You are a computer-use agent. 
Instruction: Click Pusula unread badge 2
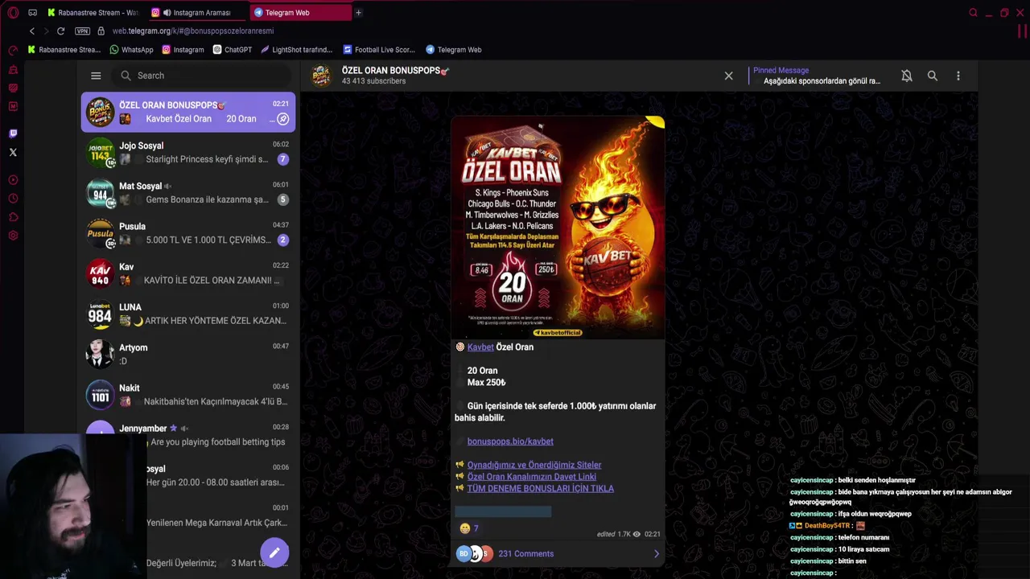pos(282,240)
